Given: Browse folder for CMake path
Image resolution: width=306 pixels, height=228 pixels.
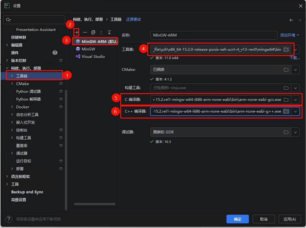Looking at the screenshot, I should tap(286, 70).
